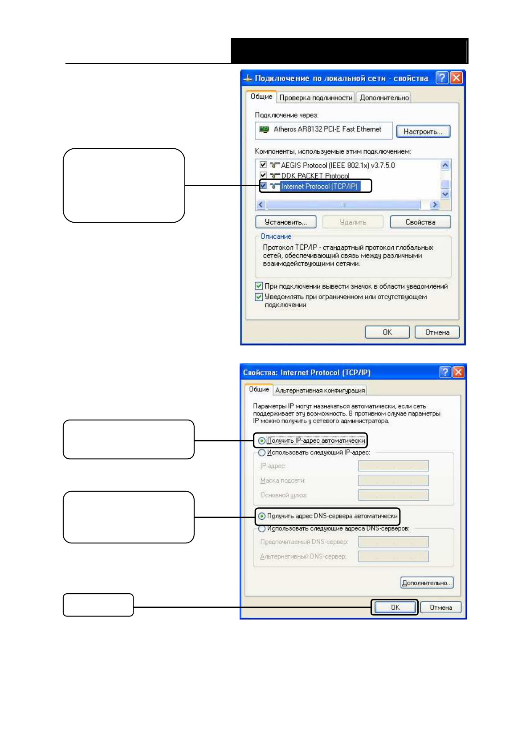This screenshot has width=530, height=750.
Task: Click the Настроить adapter button
Action: coord(423,131)
